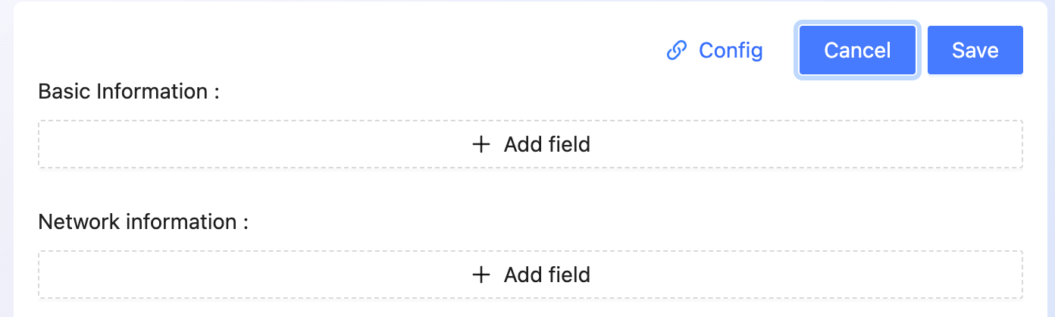This screenshot has width=1055, height=317.
Task: Click the word "Basic" in the first heading
Action: pos(64,92)
